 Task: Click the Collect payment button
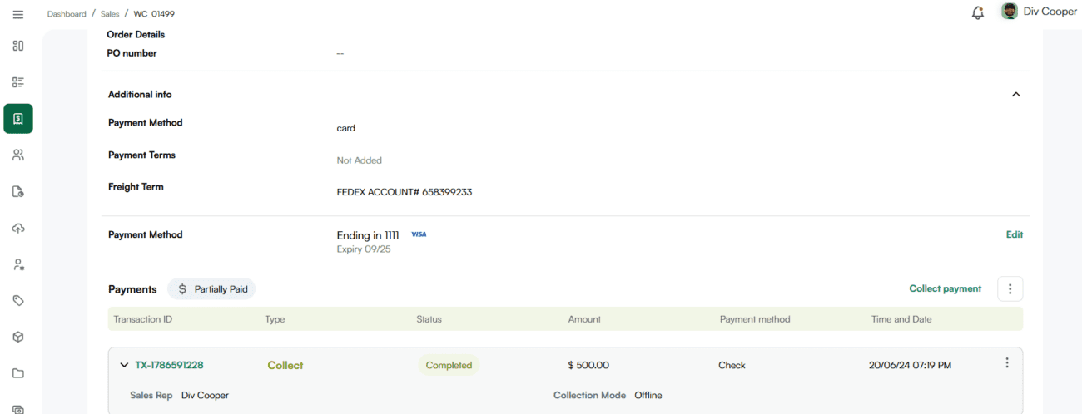pyautogui.click(x=945, y=288)
